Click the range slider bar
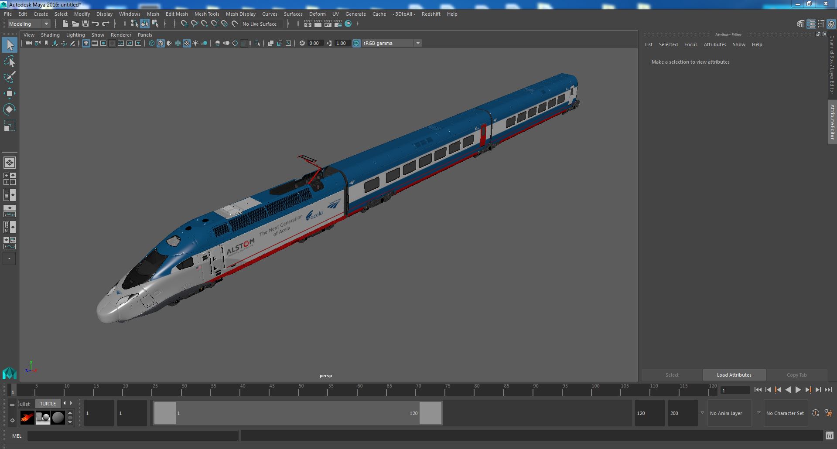837x449 pixels. [x=297, y=413]
